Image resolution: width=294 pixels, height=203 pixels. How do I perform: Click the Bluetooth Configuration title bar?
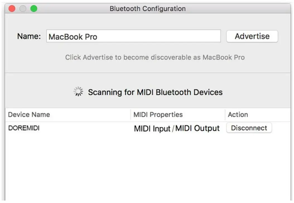point(147,8)
